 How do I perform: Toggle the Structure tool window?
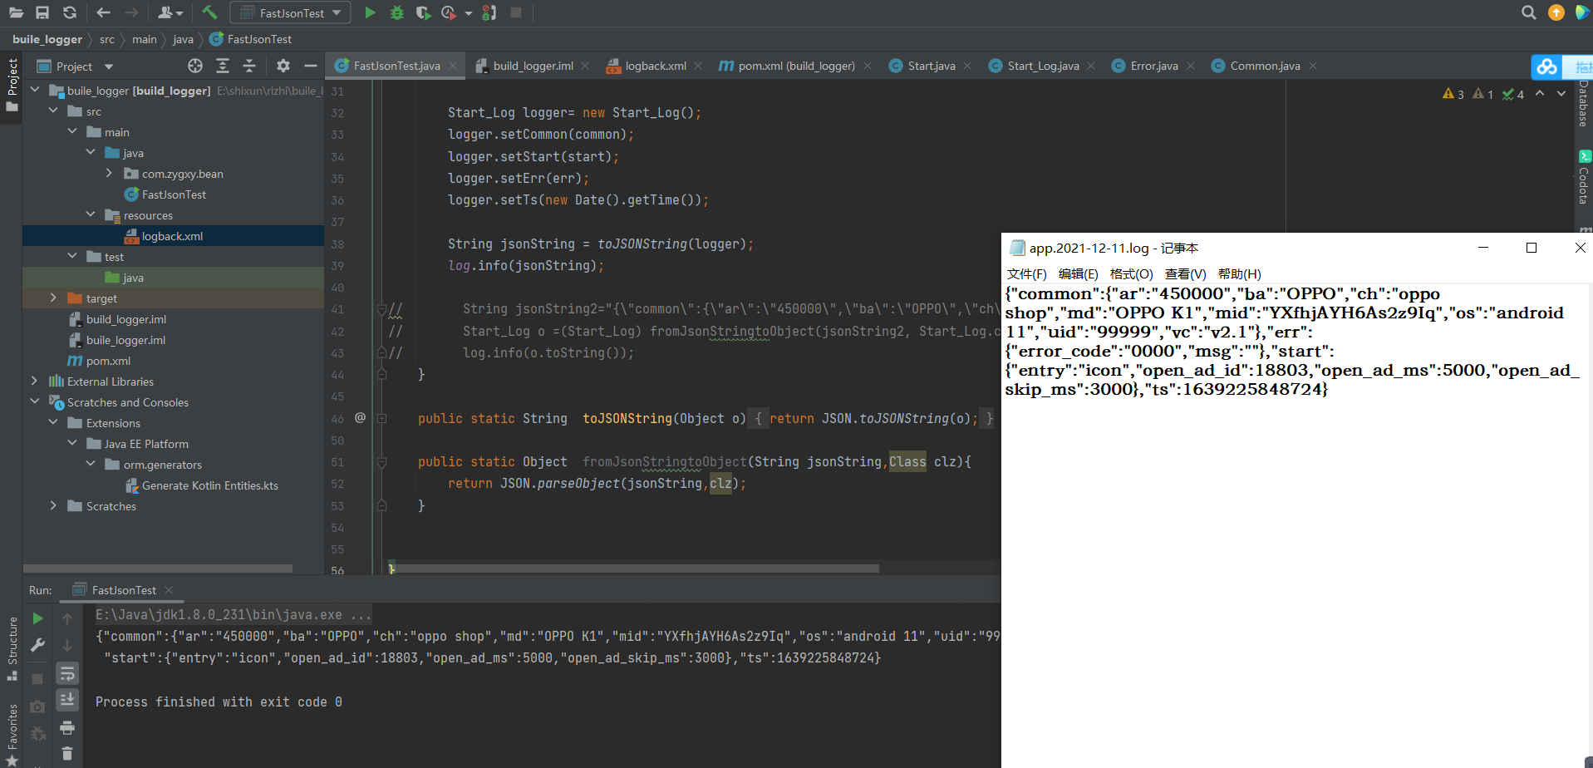[x=12, y=649]
